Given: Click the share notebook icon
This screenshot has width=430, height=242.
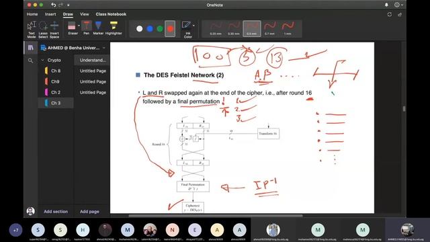Looking at the screenshot, I should click(x=400, y=14).
